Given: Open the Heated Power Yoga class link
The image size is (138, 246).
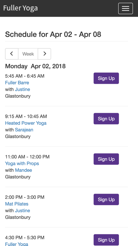Looking at the screenshot, I should coord(26,123).
